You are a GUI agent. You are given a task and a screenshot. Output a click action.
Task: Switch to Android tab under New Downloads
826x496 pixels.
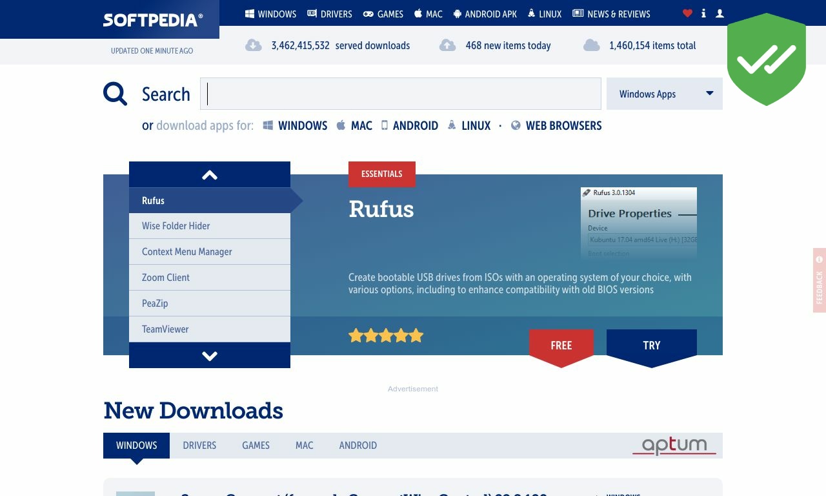pyautogui.click(x=358, y=446)
